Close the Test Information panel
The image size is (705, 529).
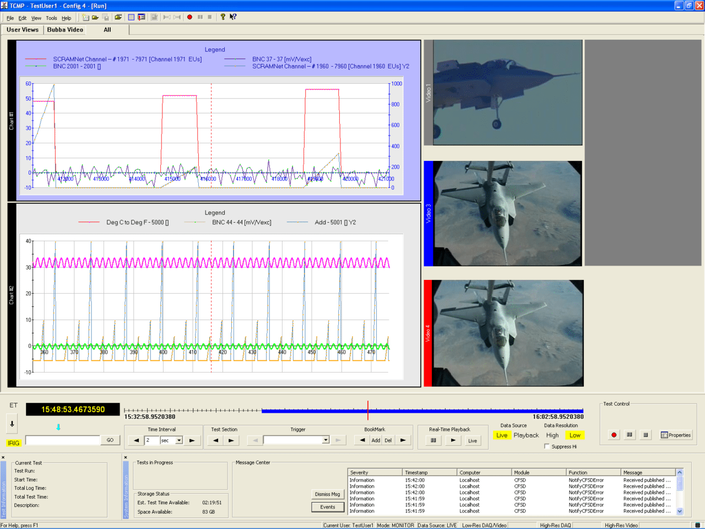coord(3,457)
